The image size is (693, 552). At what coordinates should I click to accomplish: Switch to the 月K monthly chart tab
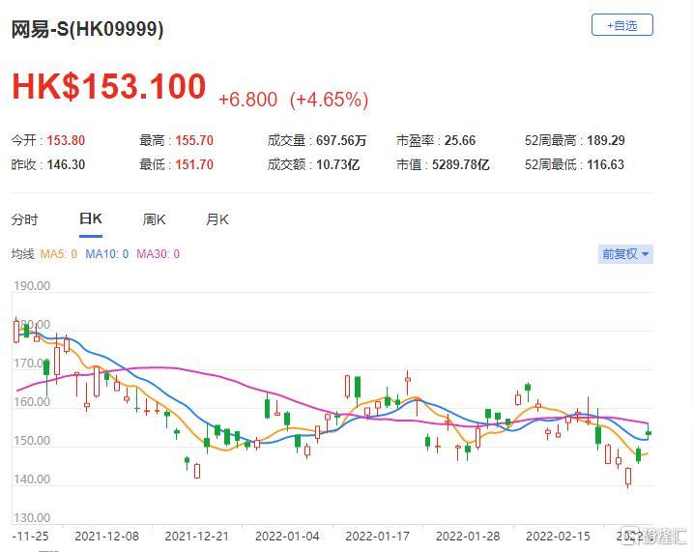click(x=217, y=219)
